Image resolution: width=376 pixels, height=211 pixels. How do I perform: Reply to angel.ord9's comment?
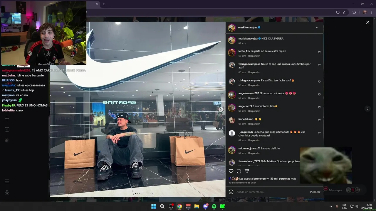click(254, 111)
